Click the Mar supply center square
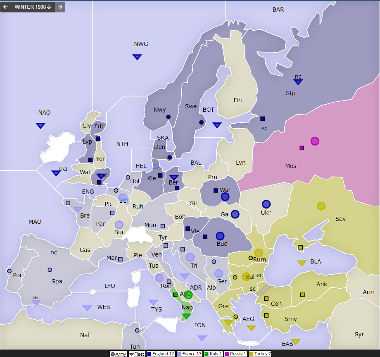 [x=120, y=259]
